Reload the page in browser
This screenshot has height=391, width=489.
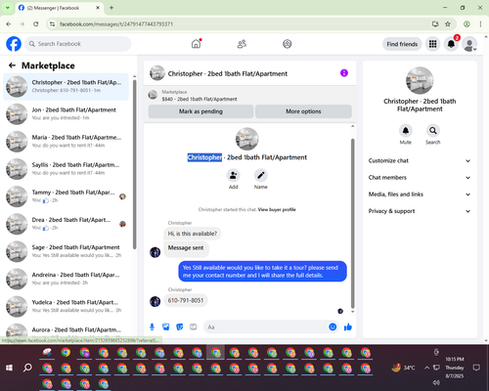pyautogui.click(x=36, y=23)
